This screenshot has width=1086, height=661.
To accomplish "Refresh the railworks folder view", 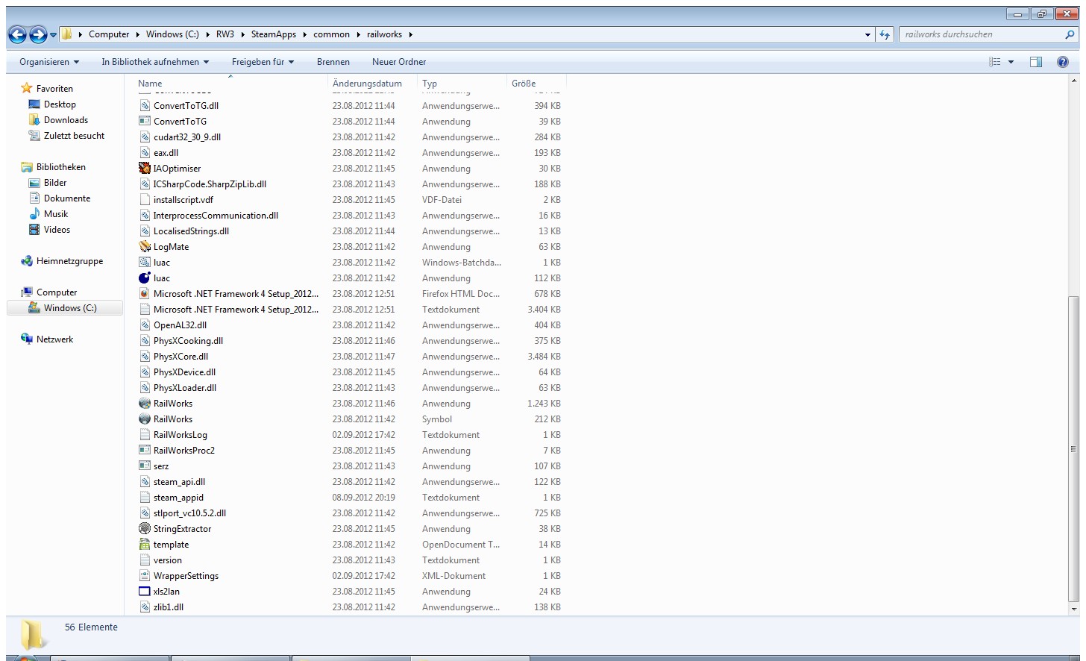I will point(885,34).
